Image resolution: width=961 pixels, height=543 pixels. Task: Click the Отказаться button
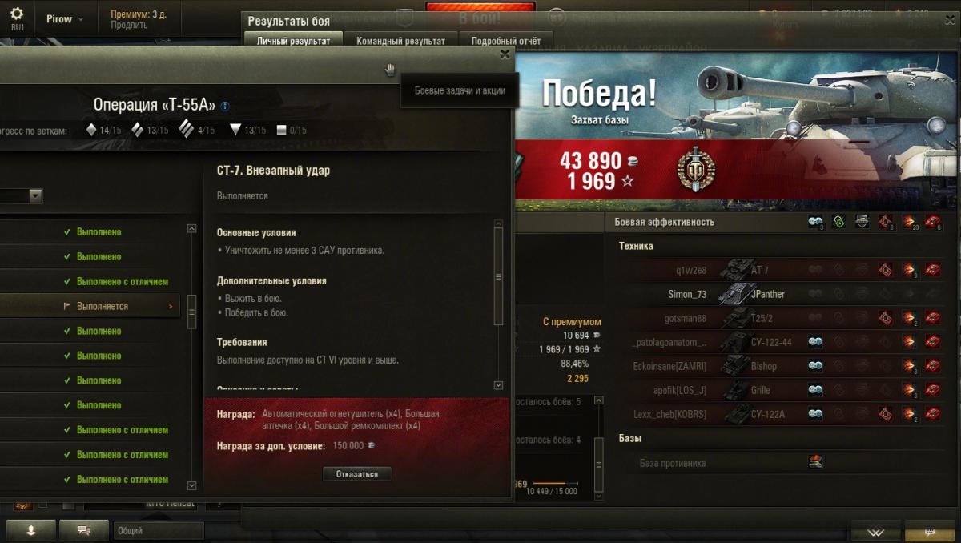point(357,474)
